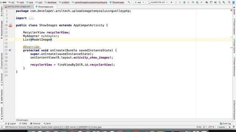The image size is (236, 132).
Task: Open the TODO tool window tab
Action: point(23,124)
